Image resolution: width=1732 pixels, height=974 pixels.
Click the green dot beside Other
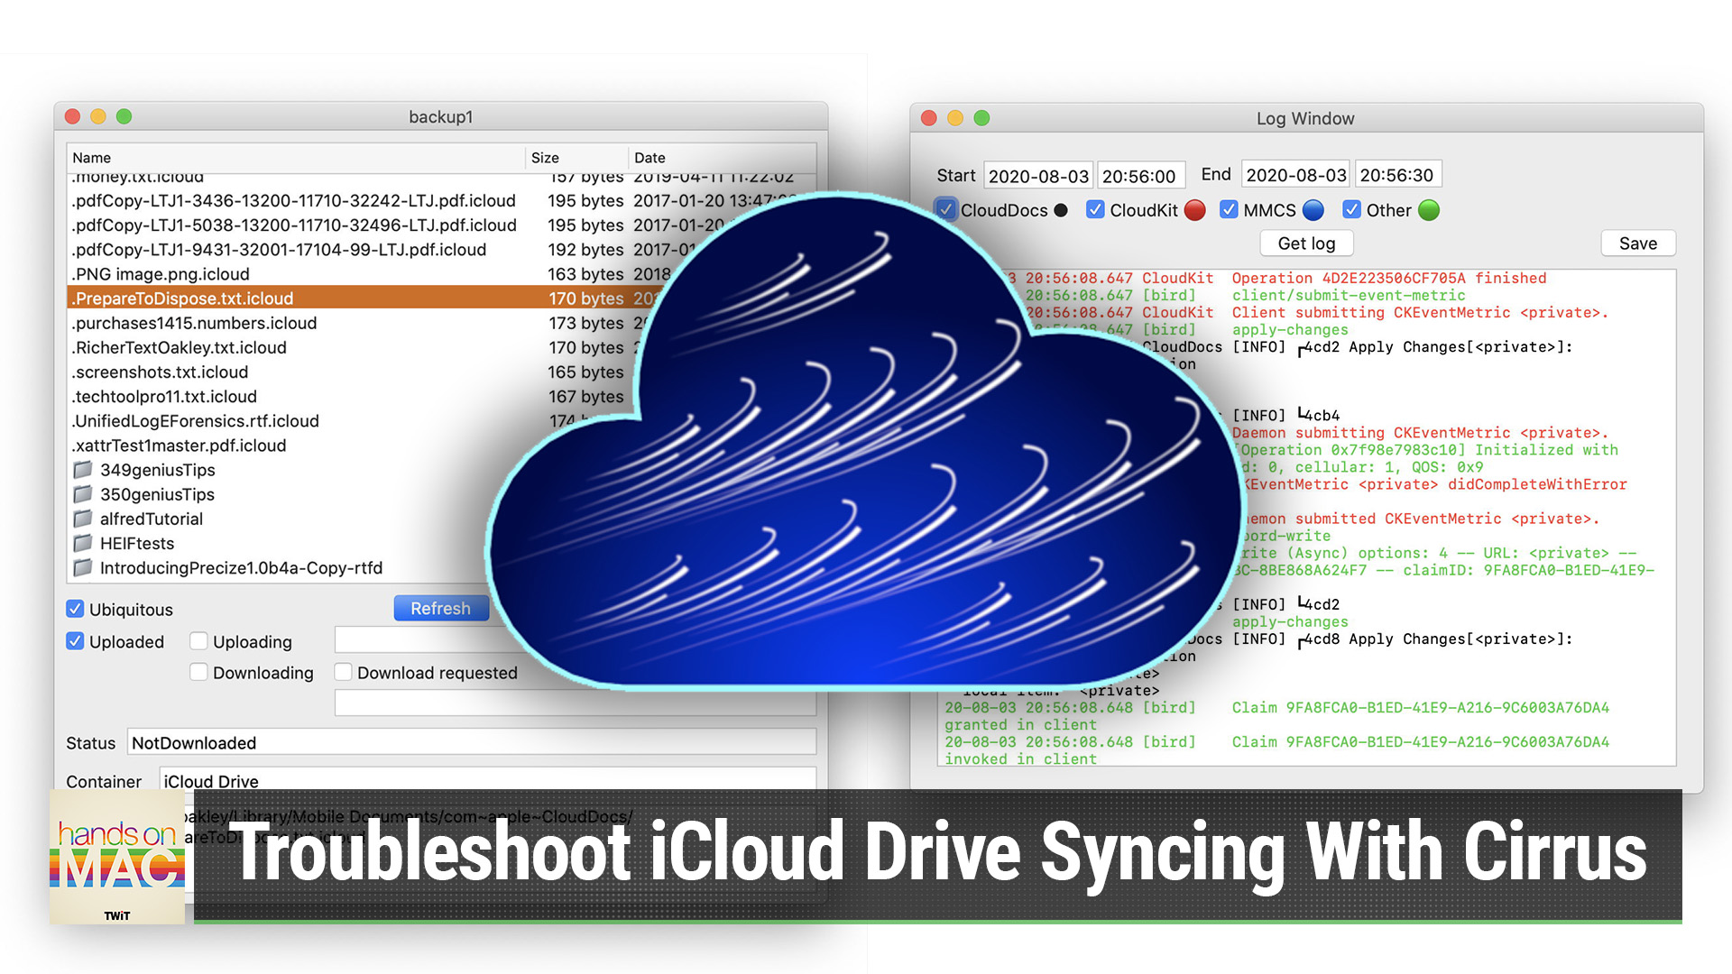1428,209
